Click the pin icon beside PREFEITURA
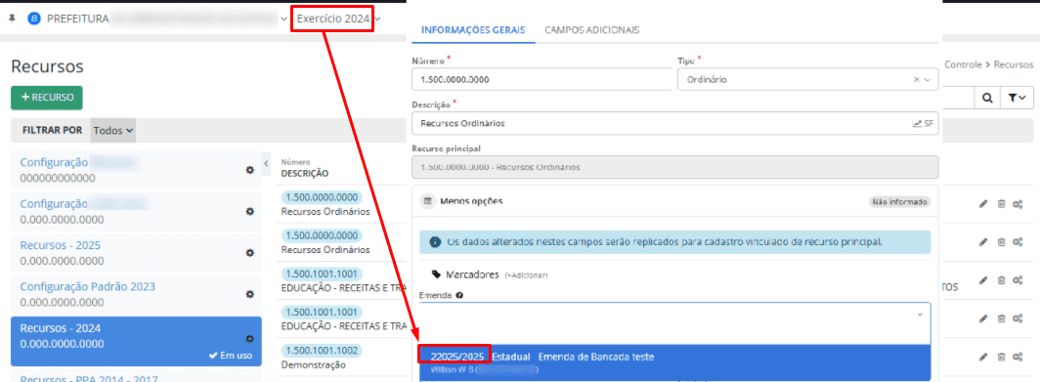This screenshot has width=1040, height=382. click(x=12, y=19)
